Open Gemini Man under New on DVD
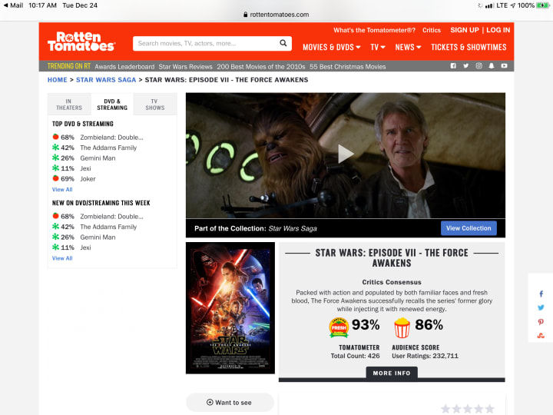 point(98,237)
